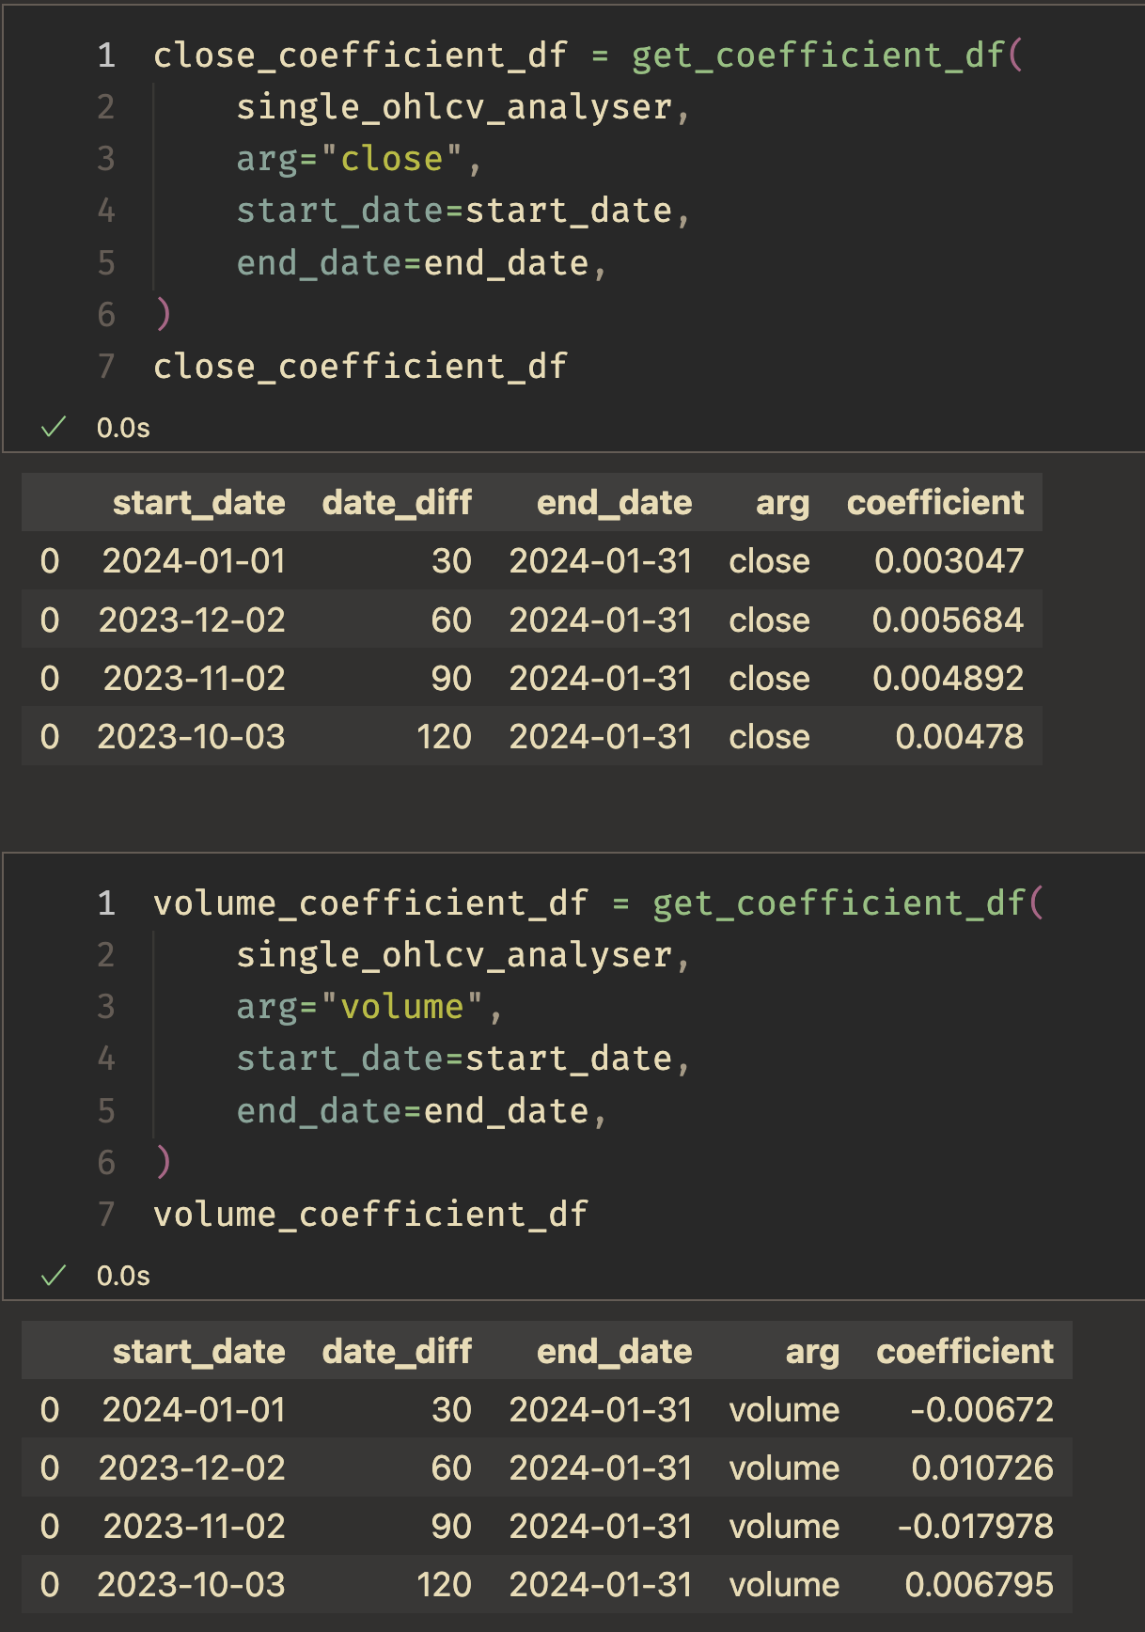
Task: Click the second cell's green success checkmark
Action: point(54,1276)
